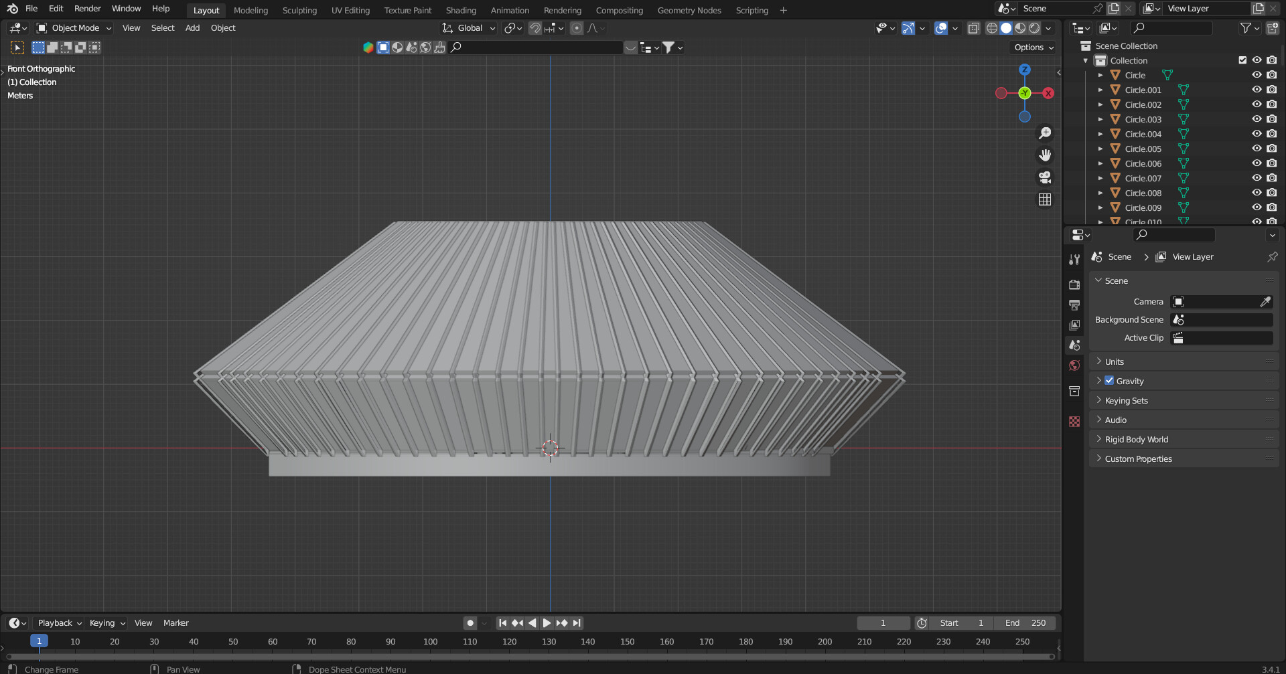The image size is (1286, 674).
Task: Toggle the Collection exclude checkbox
Action: (x=1242, y=60)
